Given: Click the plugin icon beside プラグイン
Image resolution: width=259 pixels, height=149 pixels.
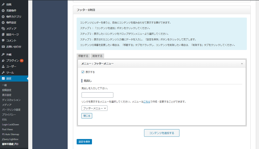Looking at the screenshot, I should click(x=3, y=60).
